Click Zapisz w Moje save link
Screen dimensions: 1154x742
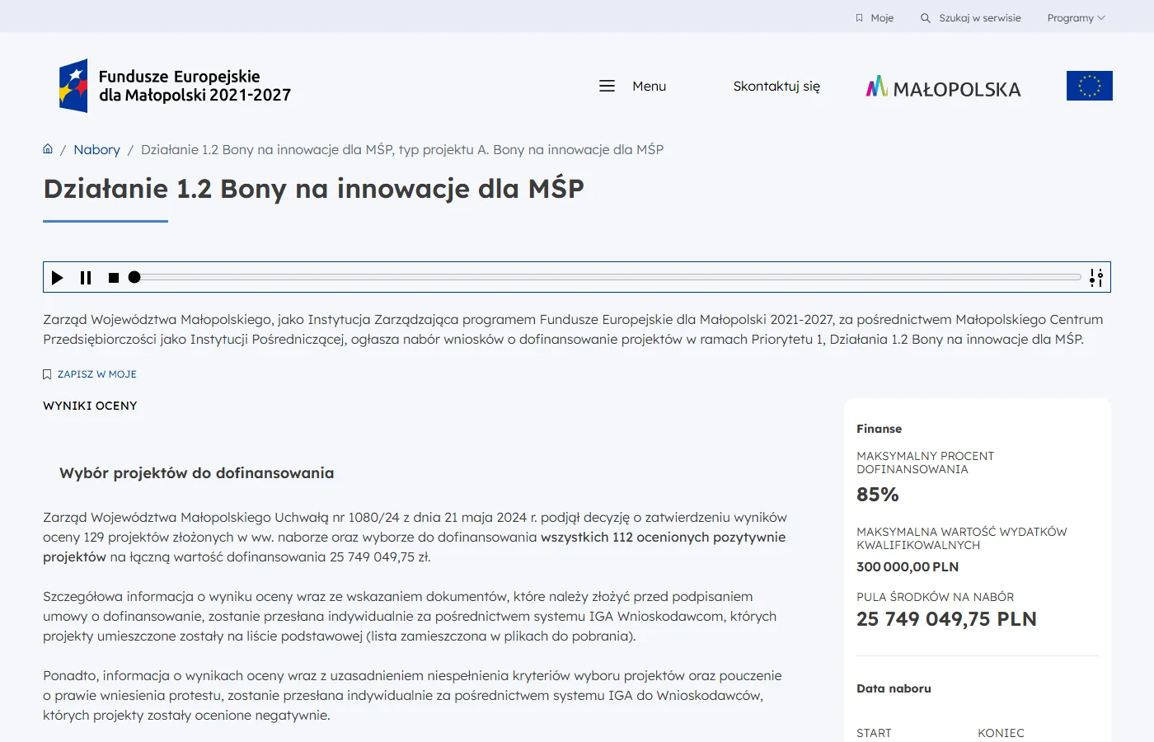97,374
